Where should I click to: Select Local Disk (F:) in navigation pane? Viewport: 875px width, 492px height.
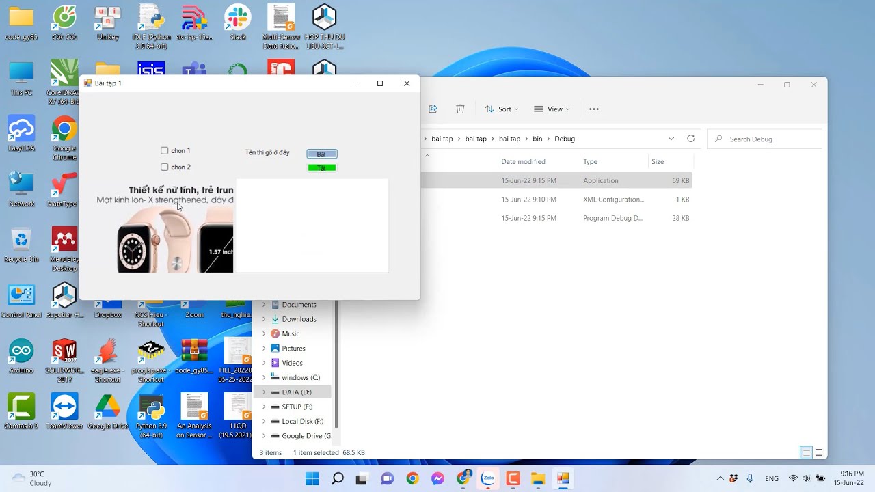click(x=293, y=421)
